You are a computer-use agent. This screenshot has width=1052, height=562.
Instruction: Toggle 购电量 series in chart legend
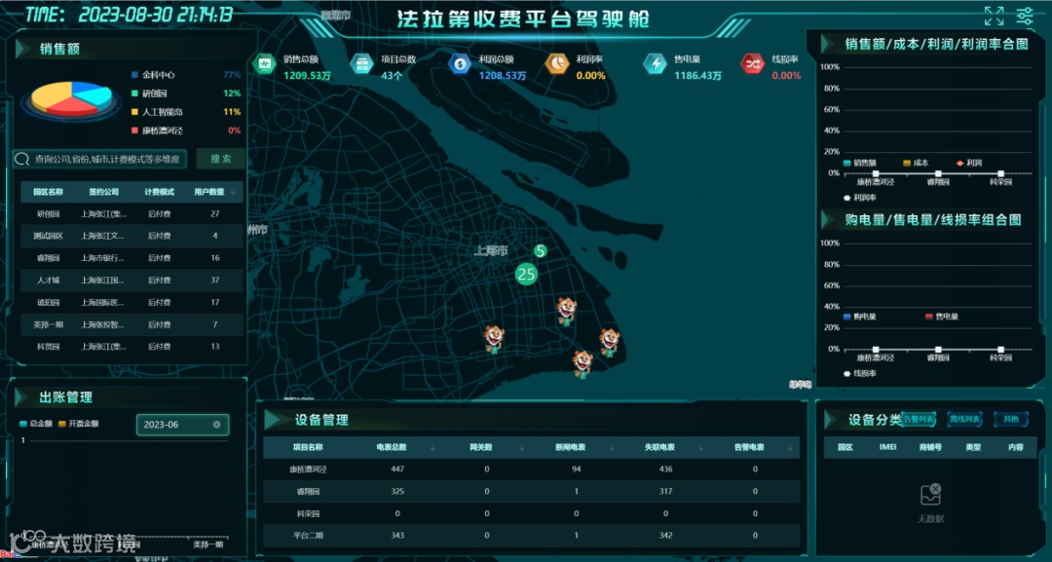(860, 317)
